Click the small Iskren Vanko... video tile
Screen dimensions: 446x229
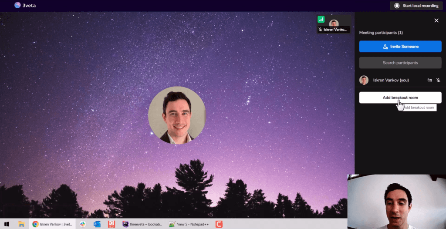coord(334,24)
